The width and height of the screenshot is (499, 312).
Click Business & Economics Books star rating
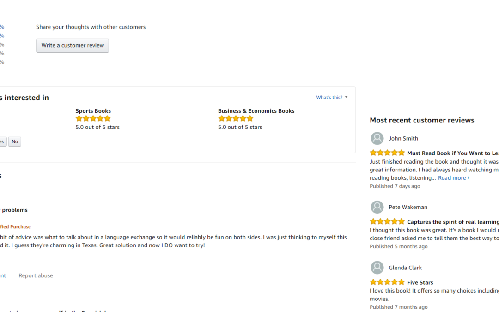(x=236, y=119)
